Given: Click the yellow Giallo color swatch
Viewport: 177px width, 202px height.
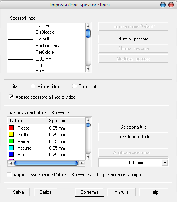Looking at the screenshot, I should coord(11,134).
